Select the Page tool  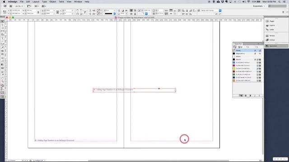2,28
